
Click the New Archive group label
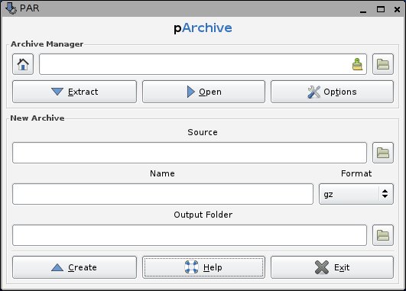coord(37,118)
